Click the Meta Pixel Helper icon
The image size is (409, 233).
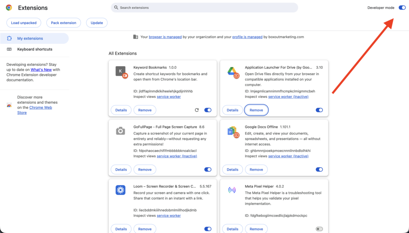[x=232, y=190]
